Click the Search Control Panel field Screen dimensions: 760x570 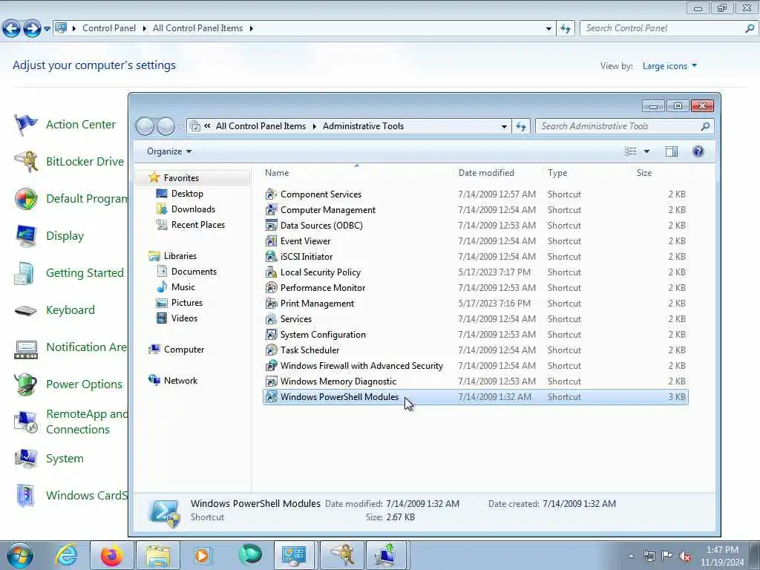[668, 29]
